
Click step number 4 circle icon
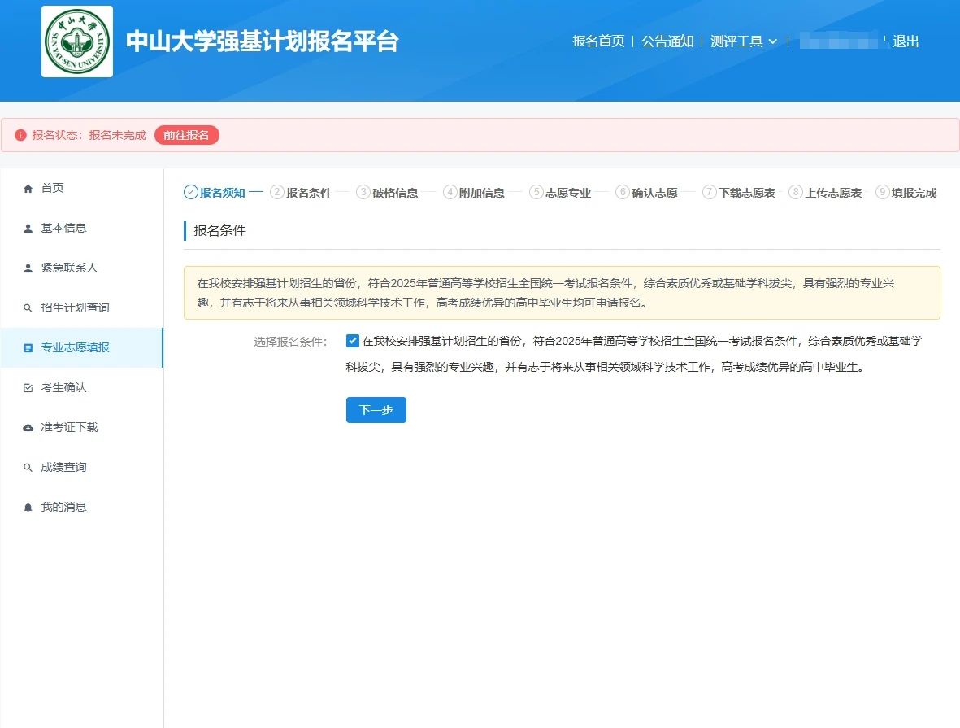coord(450,193)
